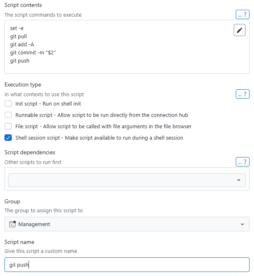The height and width of the screenshot is (276, 254).
Task: Open help popup for Script dependencies
Action: click(x=242, y=162)
